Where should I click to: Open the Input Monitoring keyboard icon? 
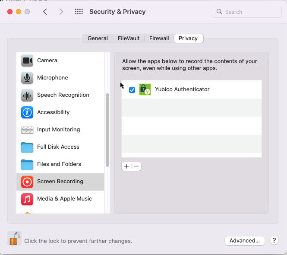[x=27, y=130]
